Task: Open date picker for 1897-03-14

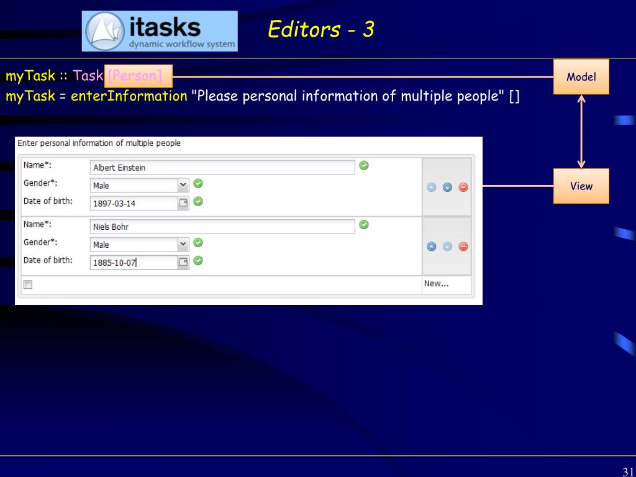Action: (183, 203)
